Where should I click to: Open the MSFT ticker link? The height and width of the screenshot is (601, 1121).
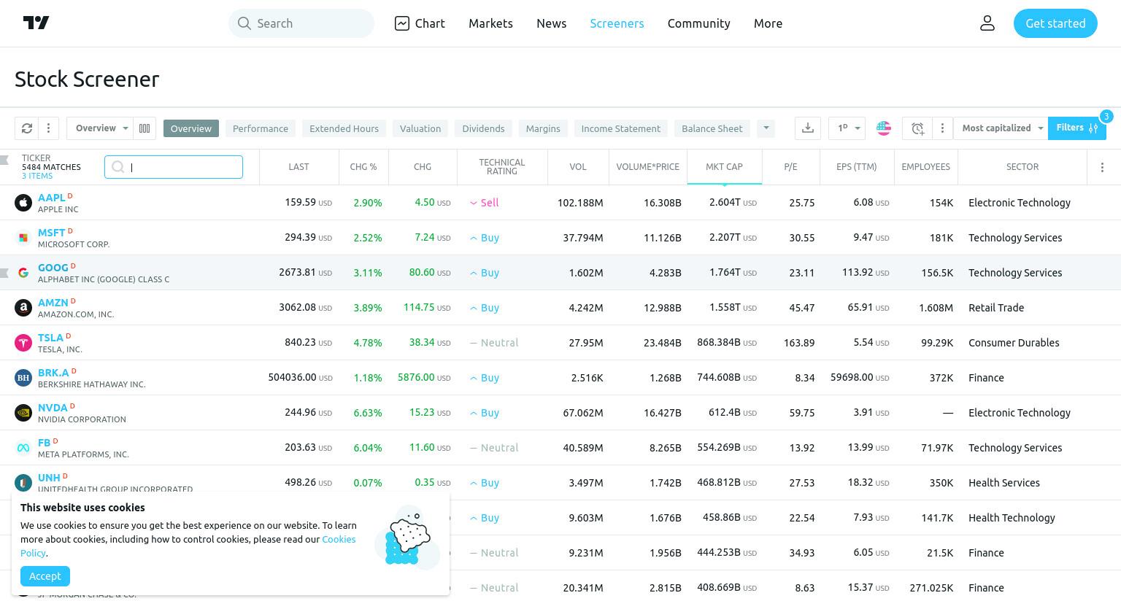(51, 233)
